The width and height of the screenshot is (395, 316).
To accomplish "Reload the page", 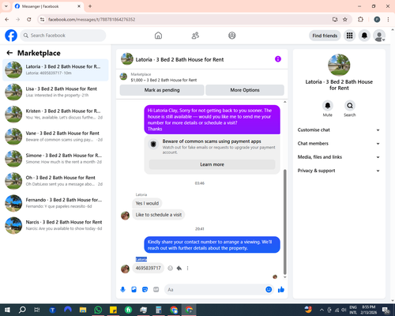I will (x=29, y=20).
